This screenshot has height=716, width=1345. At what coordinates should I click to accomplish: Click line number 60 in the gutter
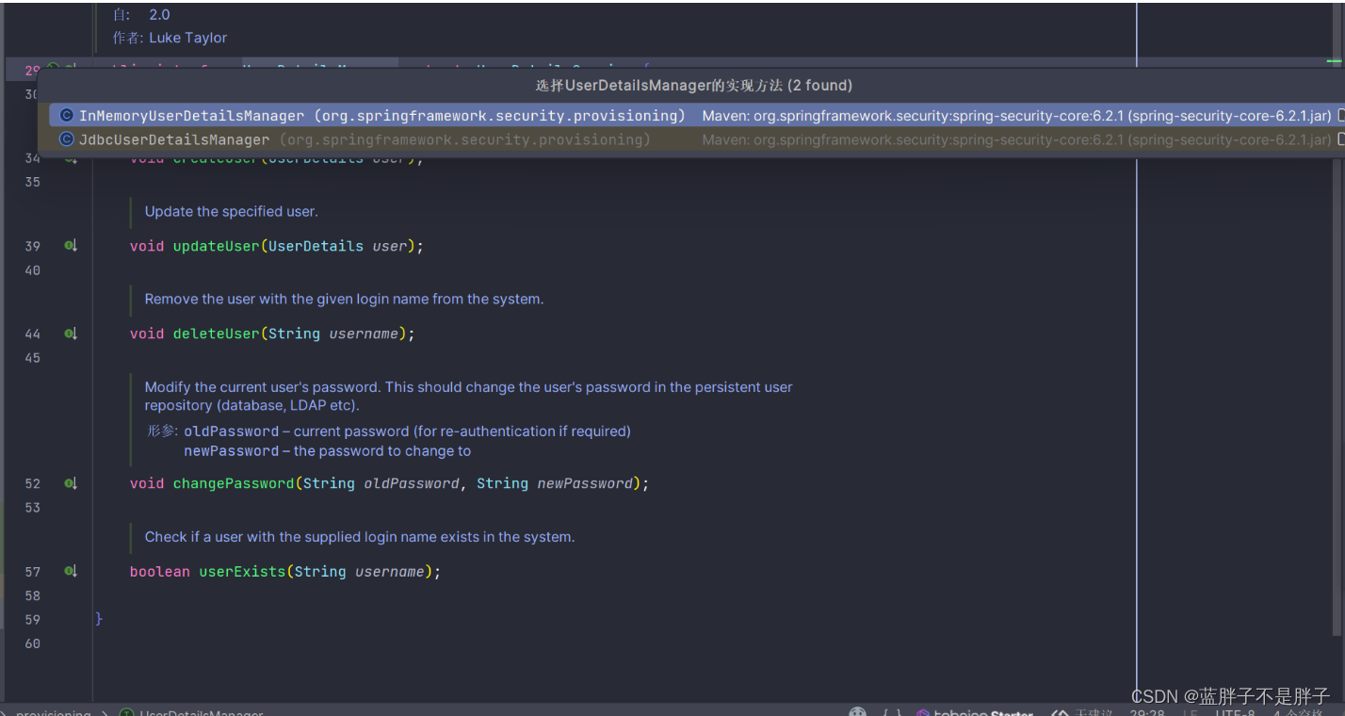33,643
